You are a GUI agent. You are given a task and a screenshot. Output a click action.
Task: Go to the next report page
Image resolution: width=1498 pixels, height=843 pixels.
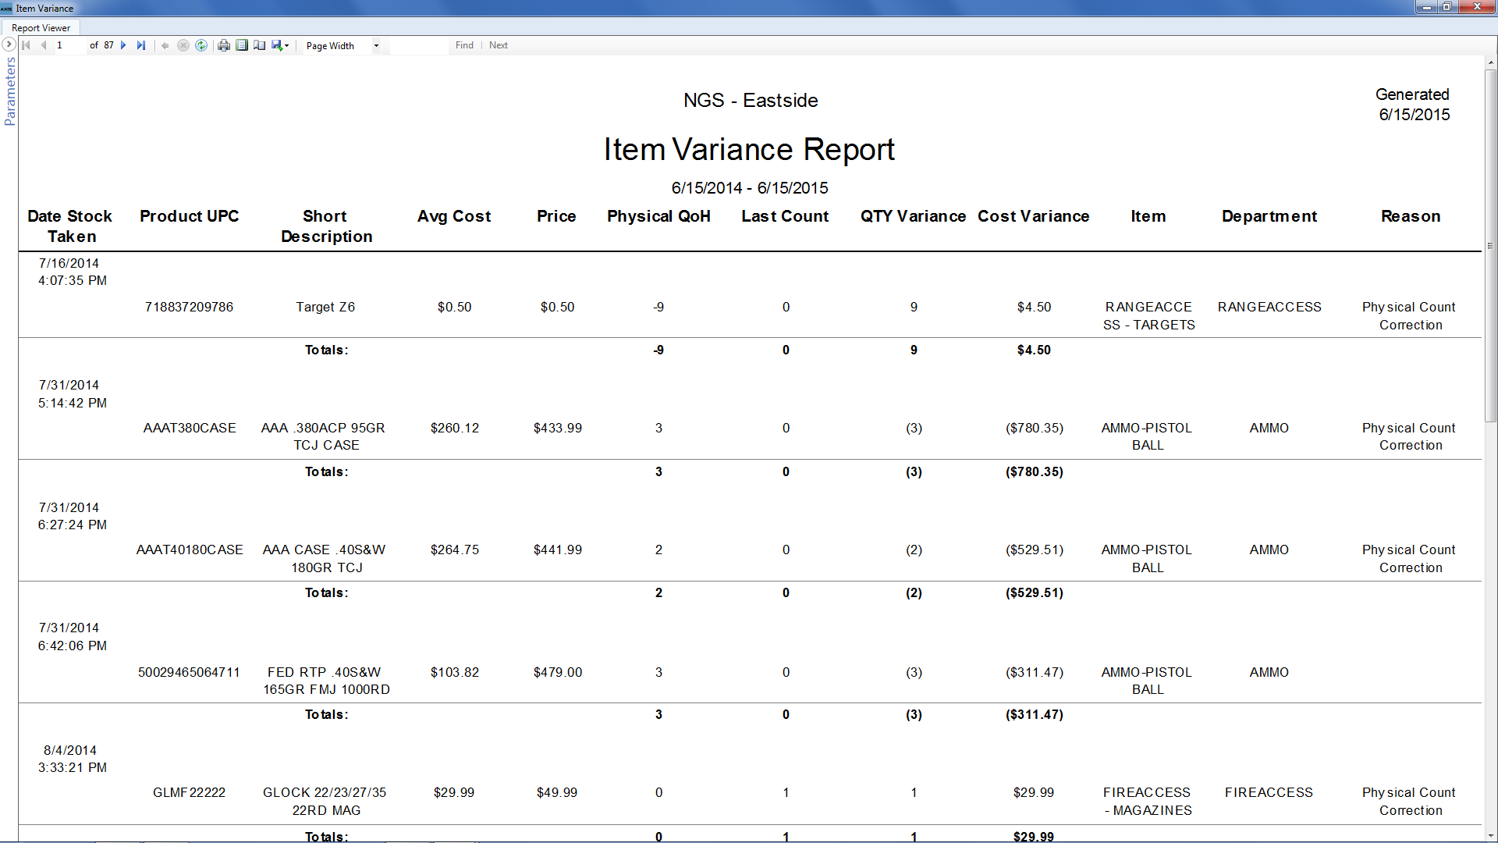(123, 45)
